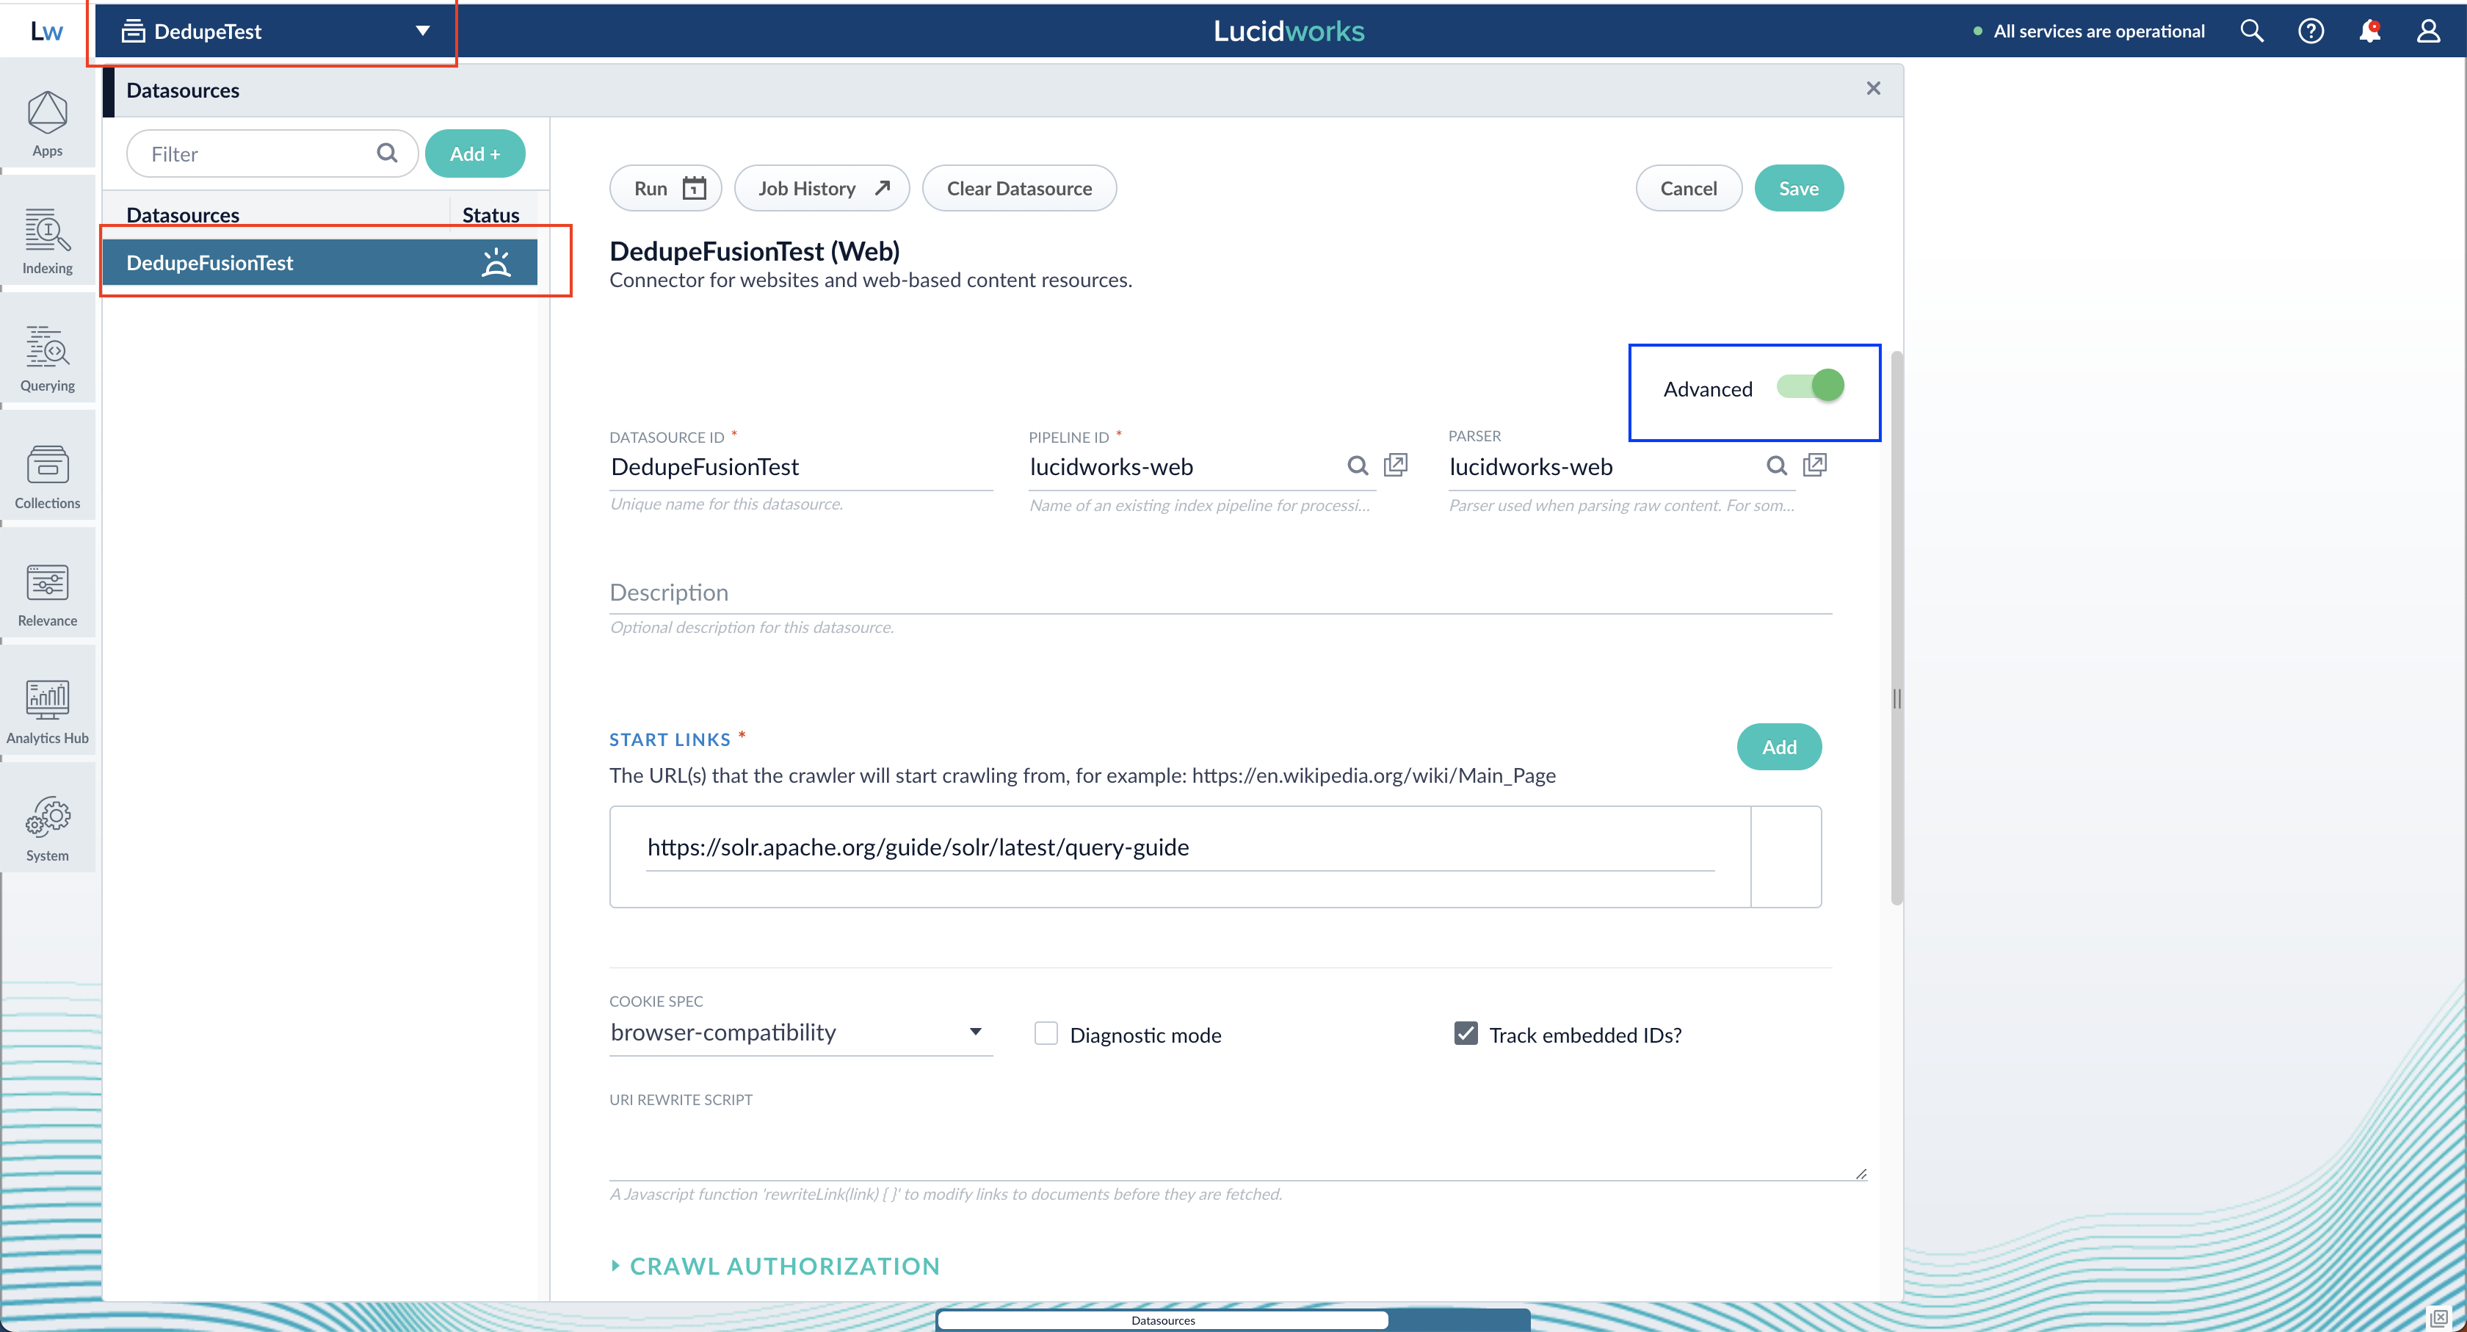
Task: Open Parser in new window icon
Action: coord(1815,466)
